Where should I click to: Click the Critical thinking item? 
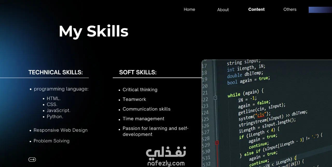coord(140,90)
